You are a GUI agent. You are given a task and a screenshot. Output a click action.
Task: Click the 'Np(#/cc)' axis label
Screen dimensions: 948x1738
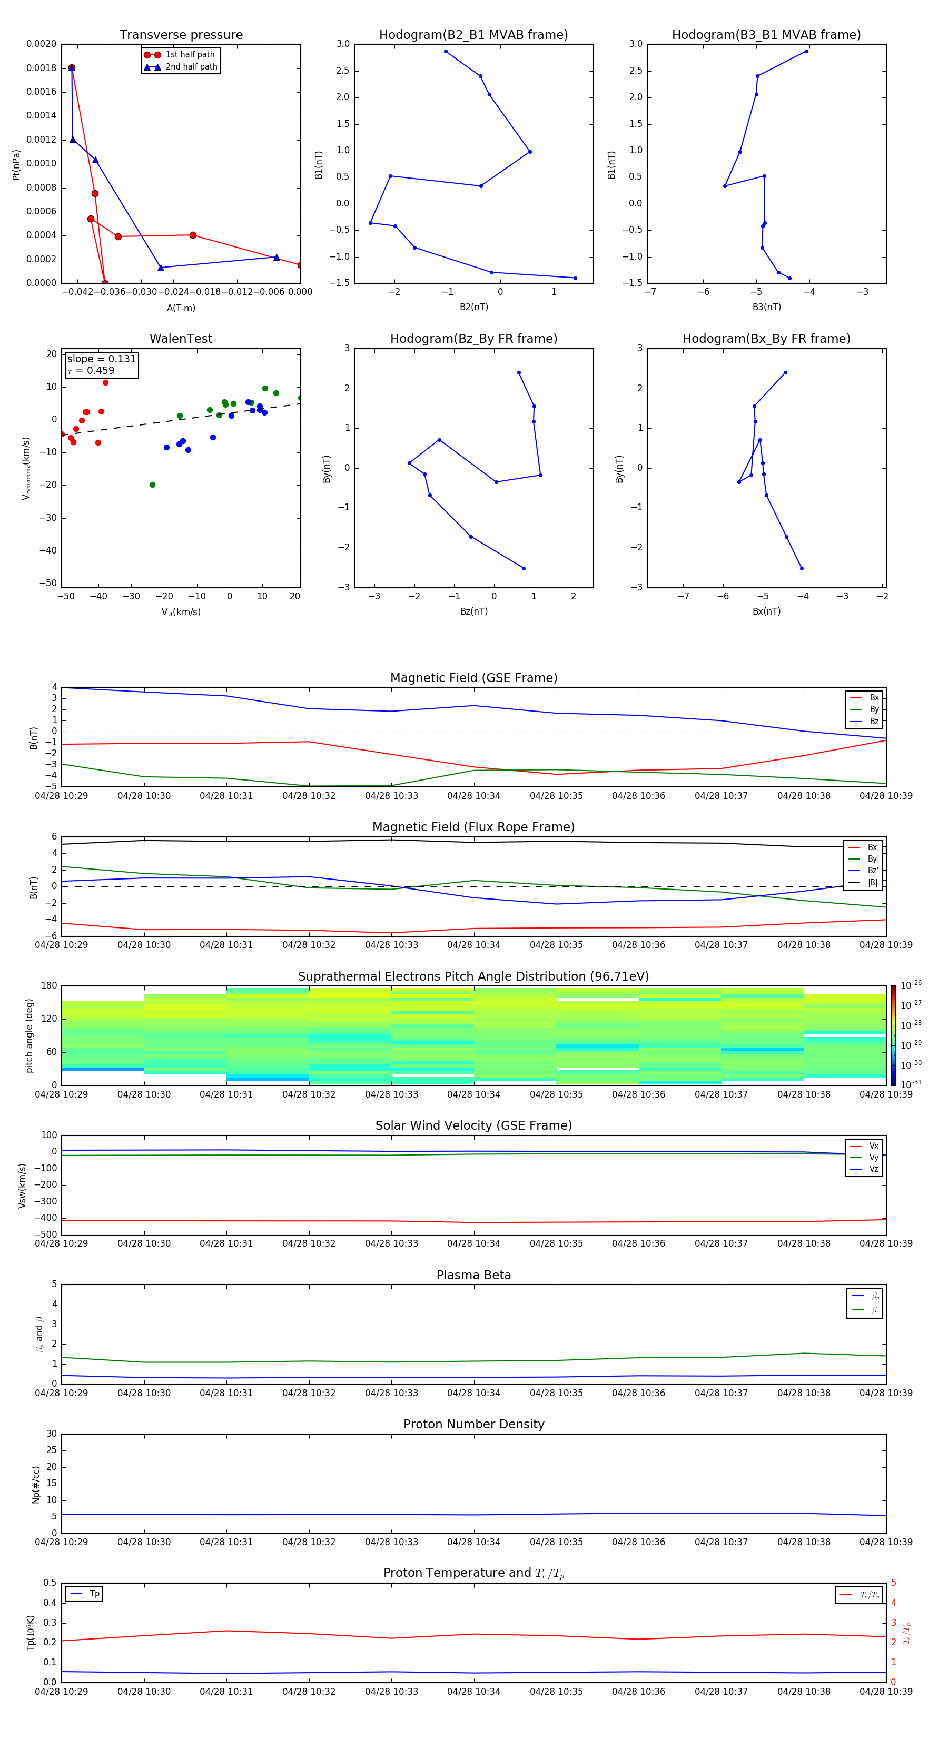[x=36, y=1484]
